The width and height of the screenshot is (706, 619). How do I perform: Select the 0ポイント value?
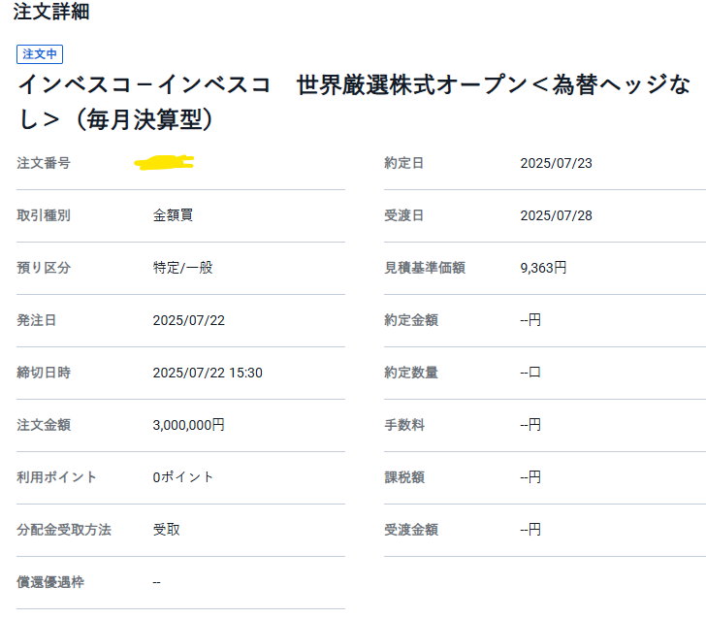pyautogui.click(x=182, y=477)
